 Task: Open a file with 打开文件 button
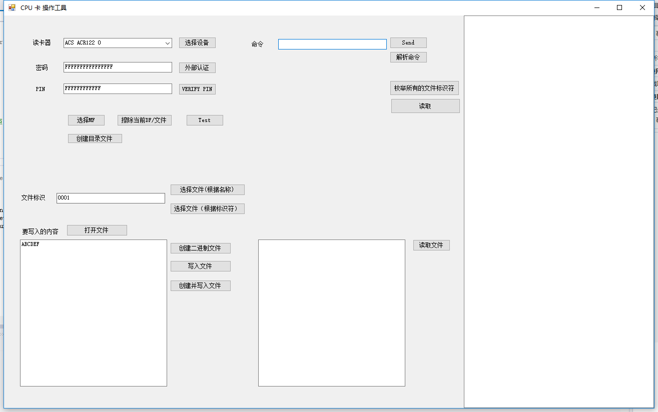tap(97, 230)
